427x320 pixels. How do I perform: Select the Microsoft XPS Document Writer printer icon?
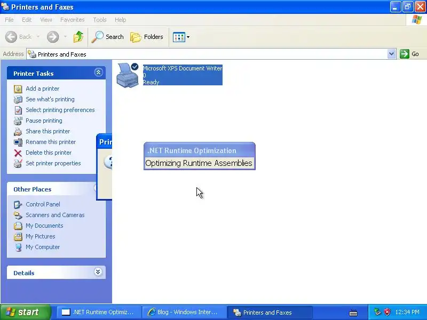tap(128, 75)
